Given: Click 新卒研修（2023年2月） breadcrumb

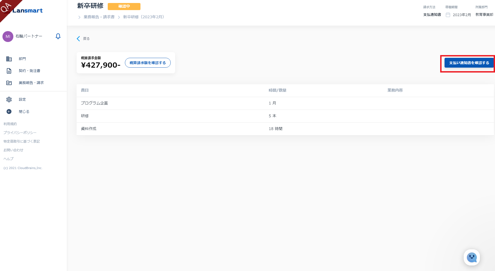Looking at the screenshot, I should (144, 17).
